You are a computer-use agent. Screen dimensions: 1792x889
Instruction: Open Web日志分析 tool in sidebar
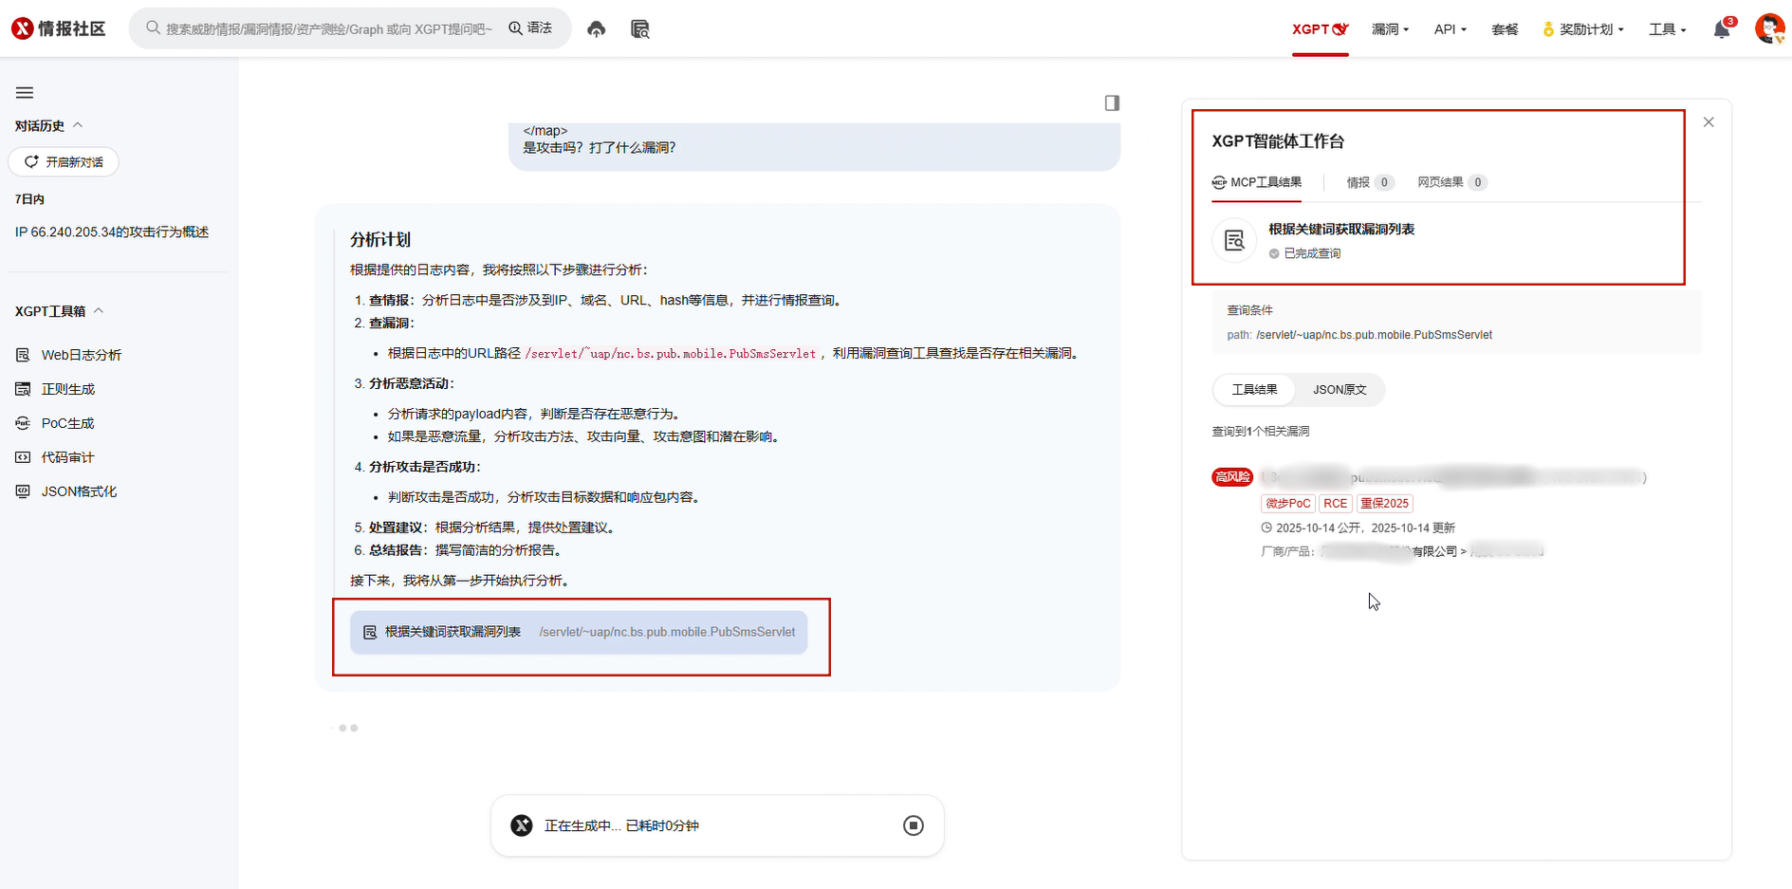(x=81, y=355)
